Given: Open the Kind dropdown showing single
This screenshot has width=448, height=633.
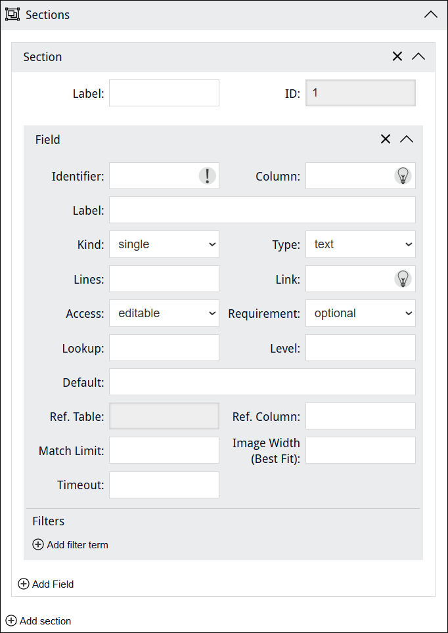Looking at the screenshot, I should point(164,244).
